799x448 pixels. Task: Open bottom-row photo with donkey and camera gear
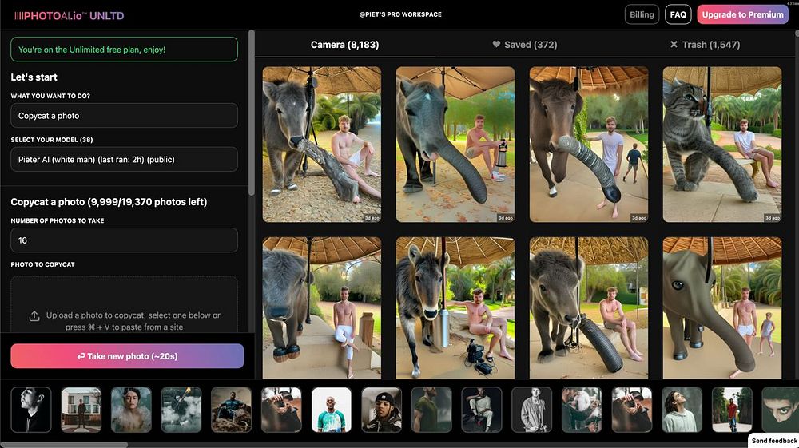[x=455, y=308]
